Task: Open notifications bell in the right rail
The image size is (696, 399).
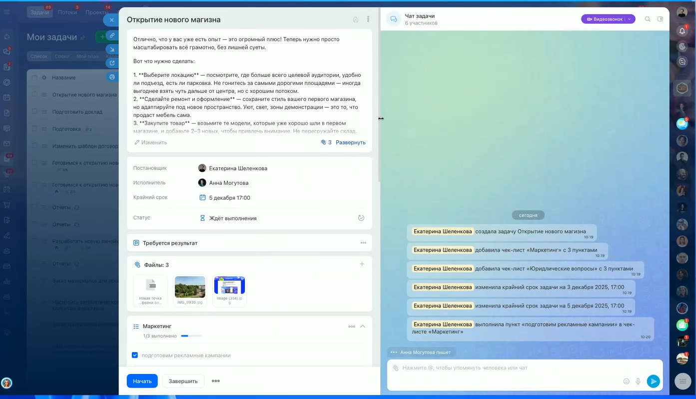Action: tap(682, 31)
